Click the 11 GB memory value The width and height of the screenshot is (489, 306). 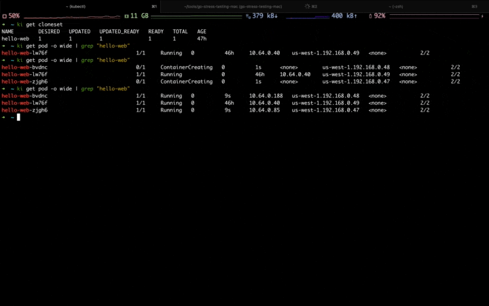coord(139,16)
